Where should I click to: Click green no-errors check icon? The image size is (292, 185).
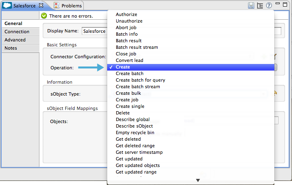coord(44,16)
